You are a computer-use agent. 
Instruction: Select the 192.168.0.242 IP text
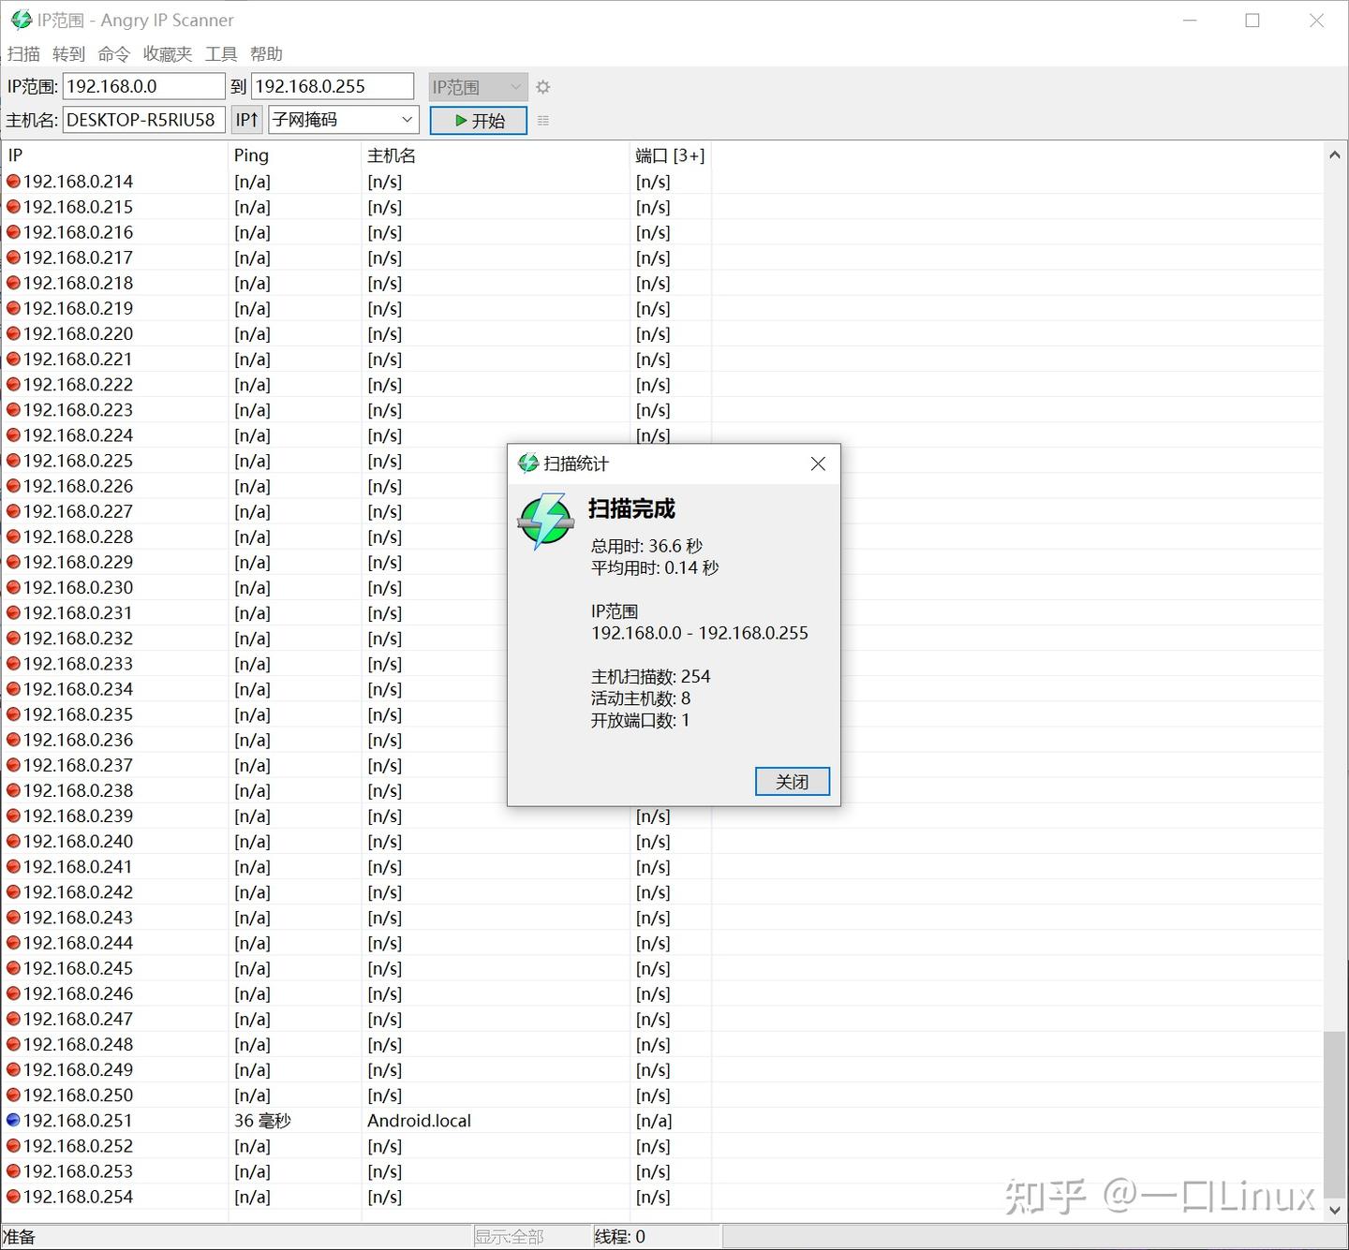click(78, 892)
